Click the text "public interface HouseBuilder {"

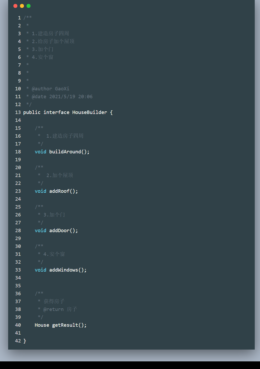(68, 112)
